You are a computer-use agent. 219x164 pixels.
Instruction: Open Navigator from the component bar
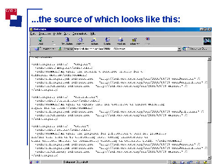[x=174, y=162]
